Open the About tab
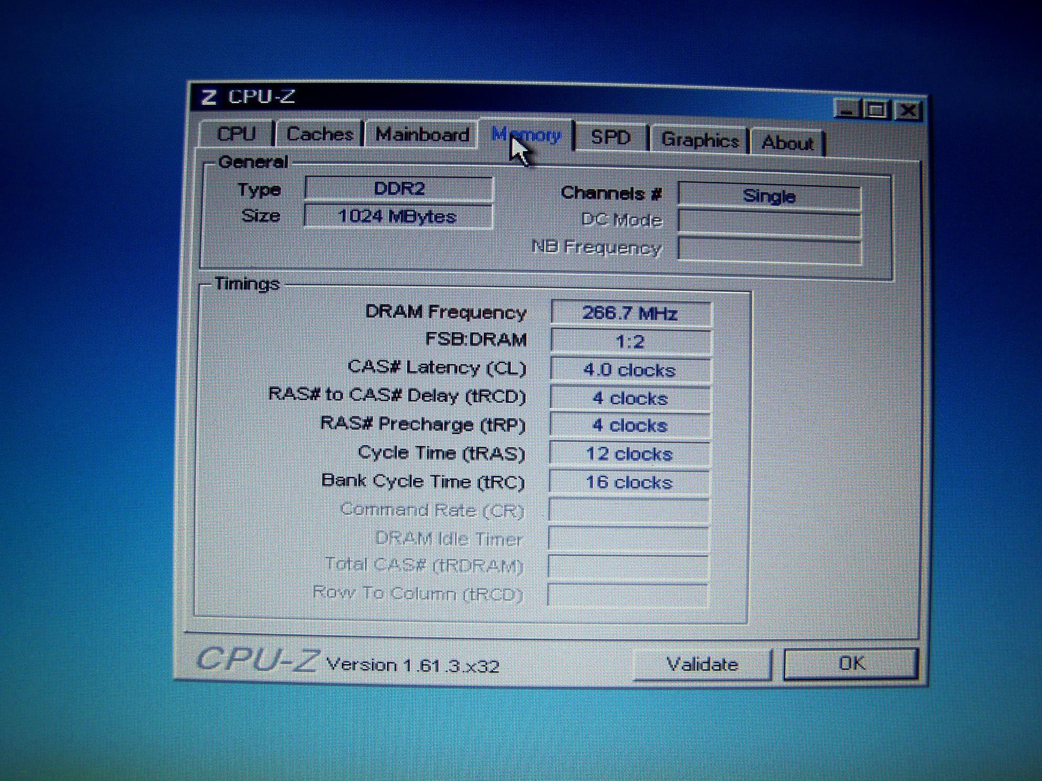Image resolution: width=1042 pixels, height=781 pixels. click(787, 143)
